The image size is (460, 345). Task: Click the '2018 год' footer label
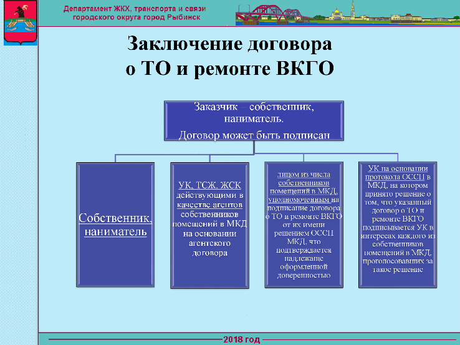(x=242, y=340)
